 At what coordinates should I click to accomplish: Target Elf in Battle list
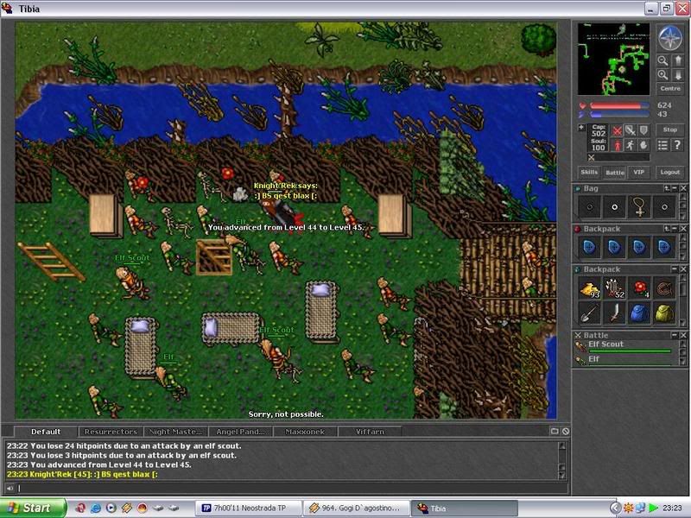click(624, 360)
